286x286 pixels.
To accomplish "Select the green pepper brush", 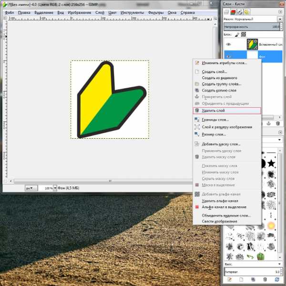I will coord(261,256).
